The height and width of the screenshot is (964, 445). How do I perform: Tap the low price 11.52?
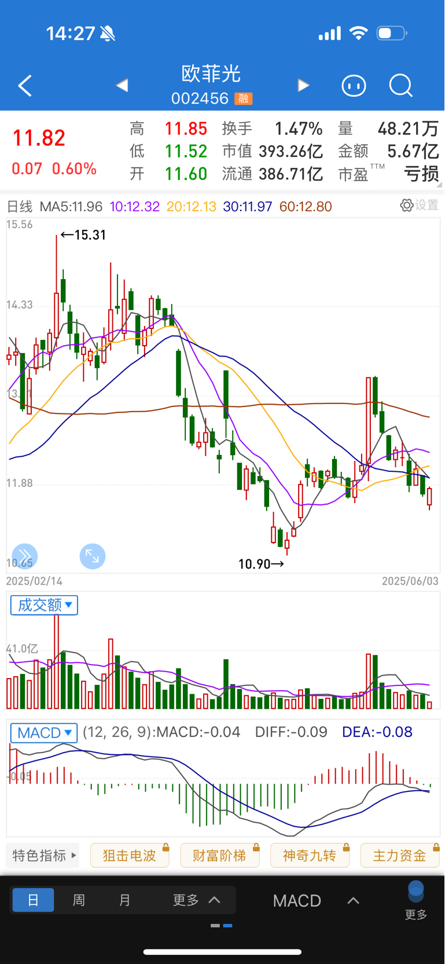tap(186, 151)
